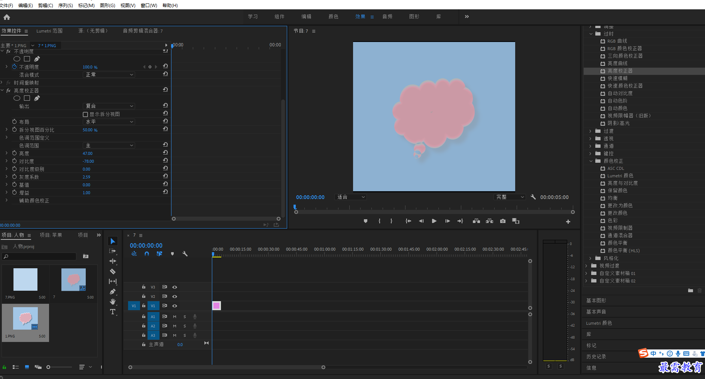The image size is (705, 379).
Task: Switch to the 颜色 workspace tab
Action: (x=333, y=16)
